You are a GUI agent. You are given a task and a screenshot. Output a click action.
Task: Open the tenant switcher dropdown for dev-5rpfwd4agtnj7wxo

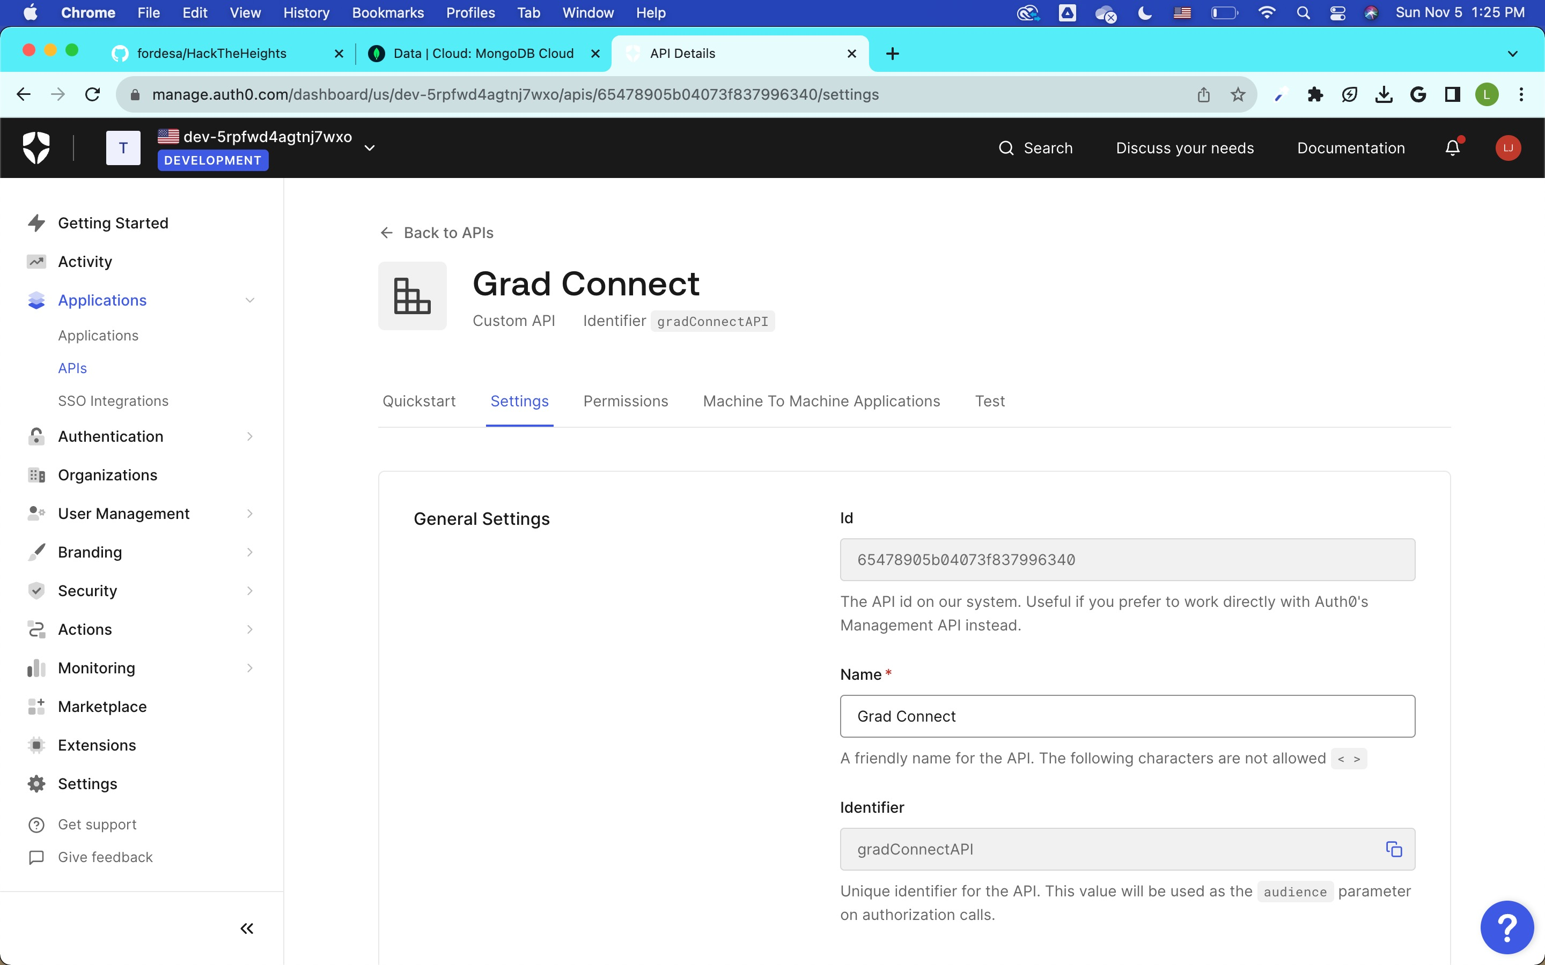coord(369,147)
